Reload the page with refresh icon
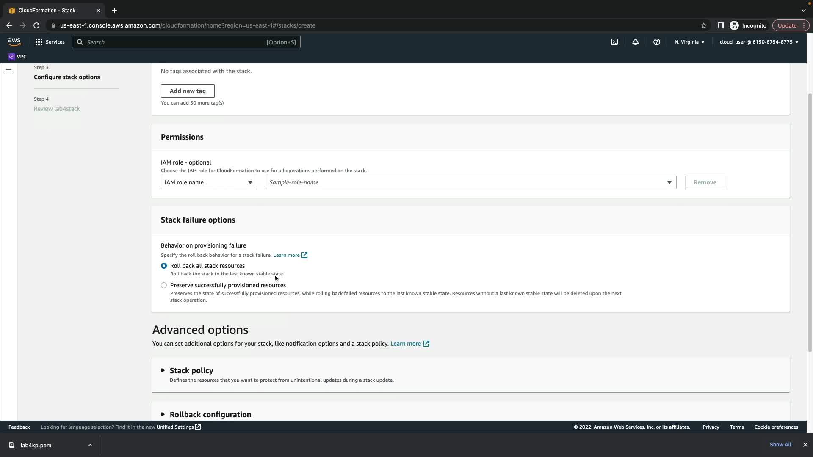The width and height of the screenshot is (813, 457). (x=36, y=25)
